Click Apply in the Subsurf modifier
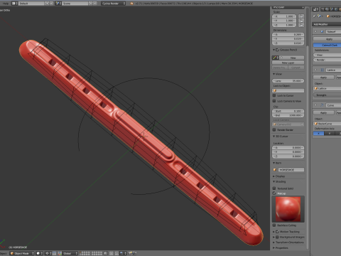Viewport: 341px width, 256px height. 328,39
